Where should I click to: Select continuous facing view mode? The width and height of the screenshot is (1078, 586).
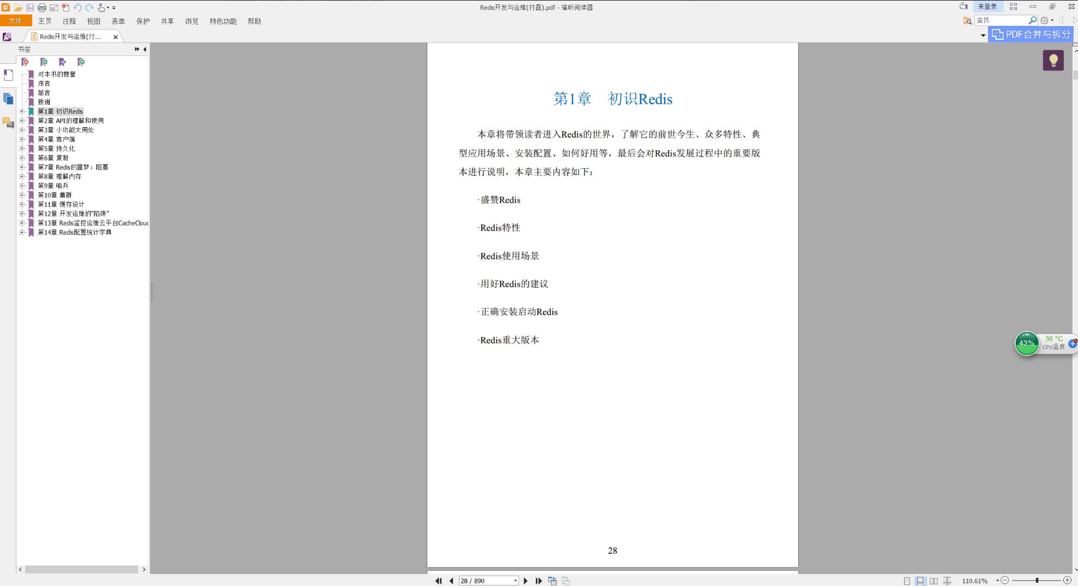(x=947, y=581)
